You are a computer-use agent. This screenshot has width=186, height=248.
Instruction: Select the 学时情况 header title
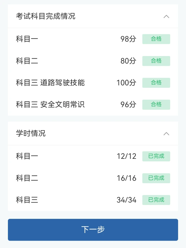coord(31,133)
